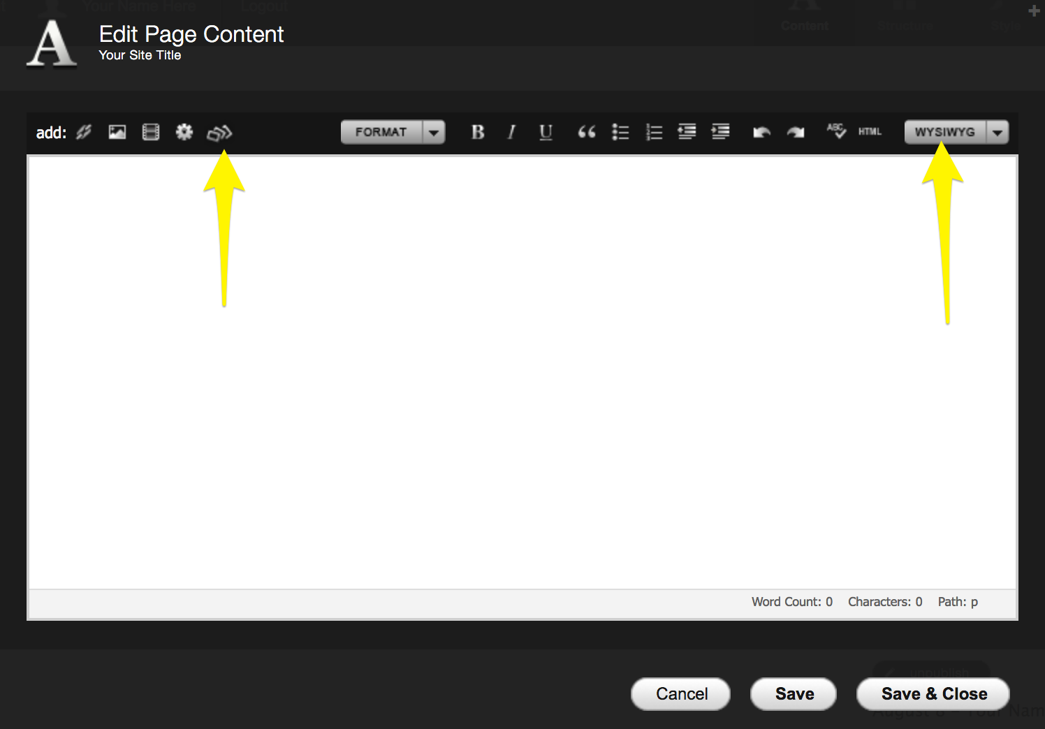Viewport: 1045px width, 729px height.
Task: Expand the WYSIWYG editor mode dropdown
Action: pyautogui.click(x=997, y=132)
